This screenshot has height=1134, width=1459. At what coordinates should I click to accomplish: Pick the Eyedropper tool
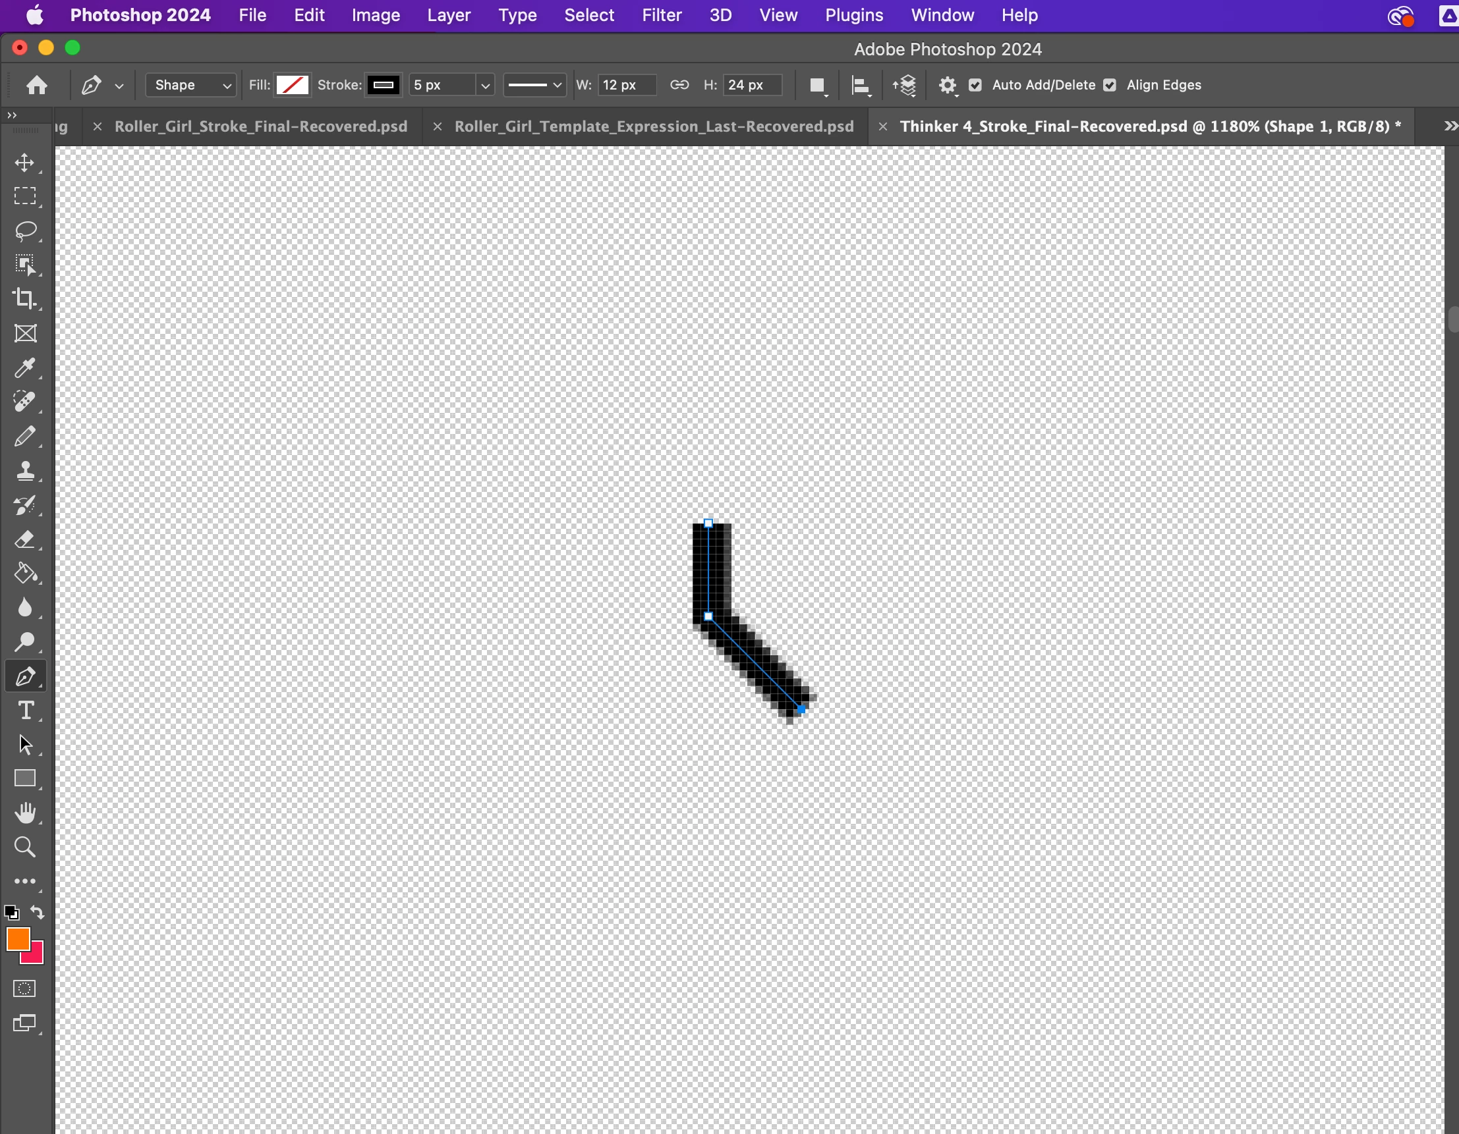(25, 367)
